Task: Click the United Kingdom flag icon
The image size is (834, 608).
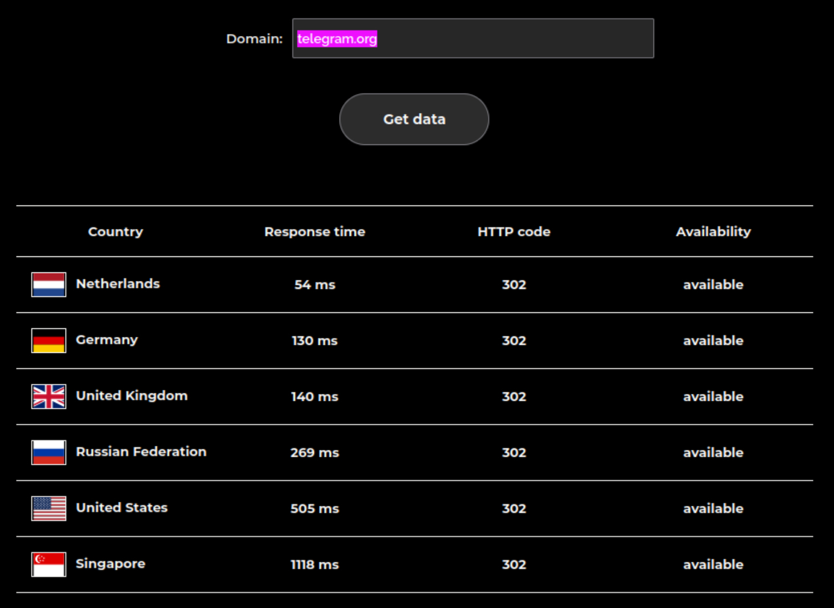Action: (49, 396)
